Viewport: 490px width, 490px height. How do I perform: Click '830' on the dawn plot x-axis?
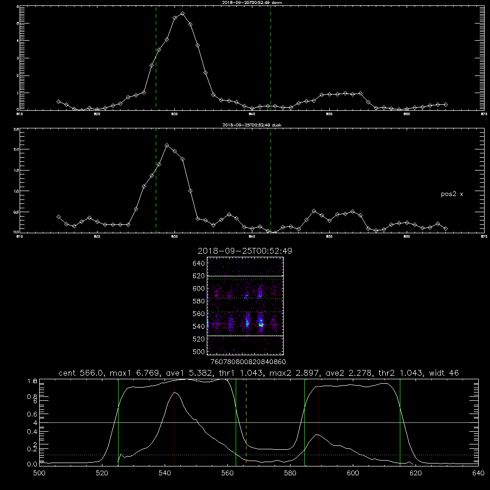click(x=174, y=114)
